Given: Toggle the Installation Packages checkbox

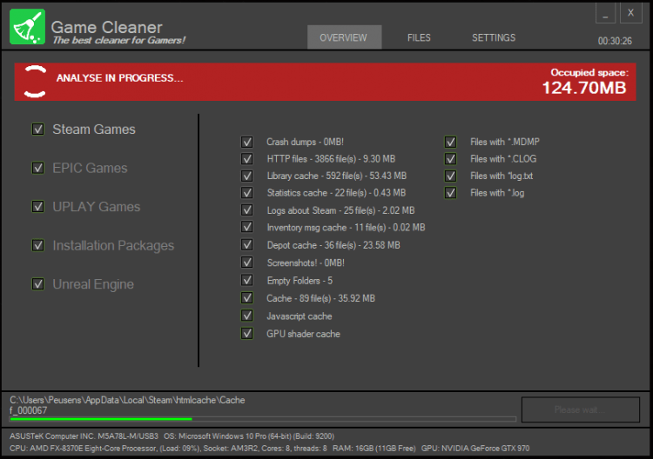Looking at the screenshot, I should (38, 245).
